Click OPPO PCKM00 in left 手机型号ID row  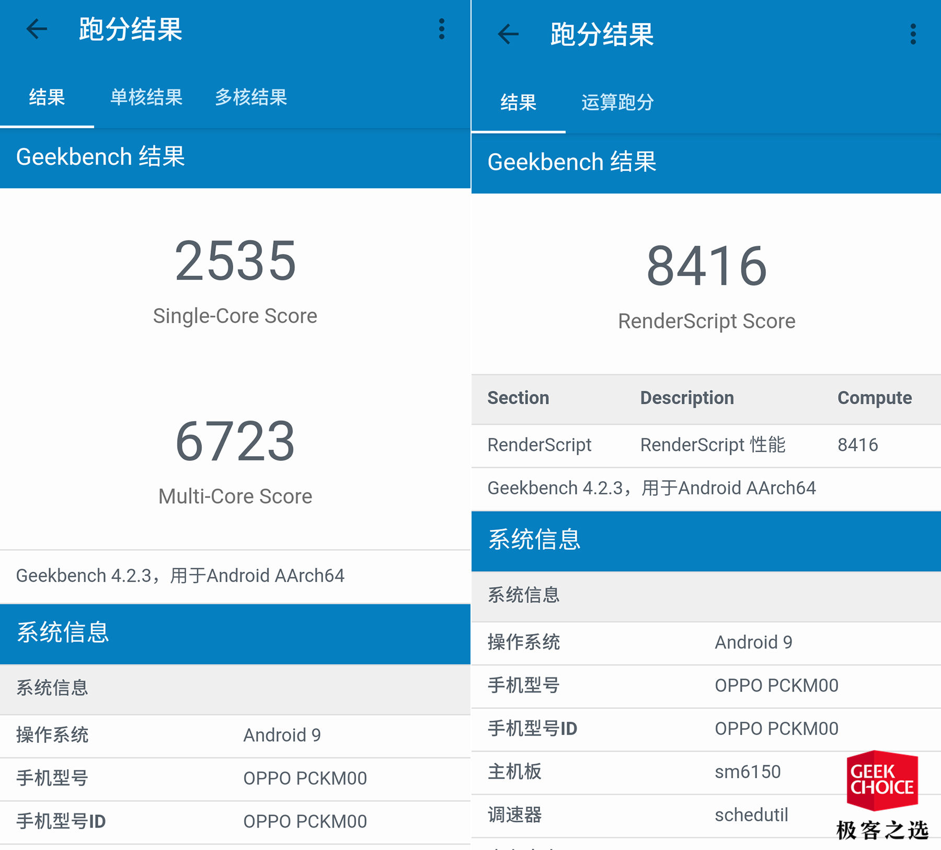click(x=305, y=822)
